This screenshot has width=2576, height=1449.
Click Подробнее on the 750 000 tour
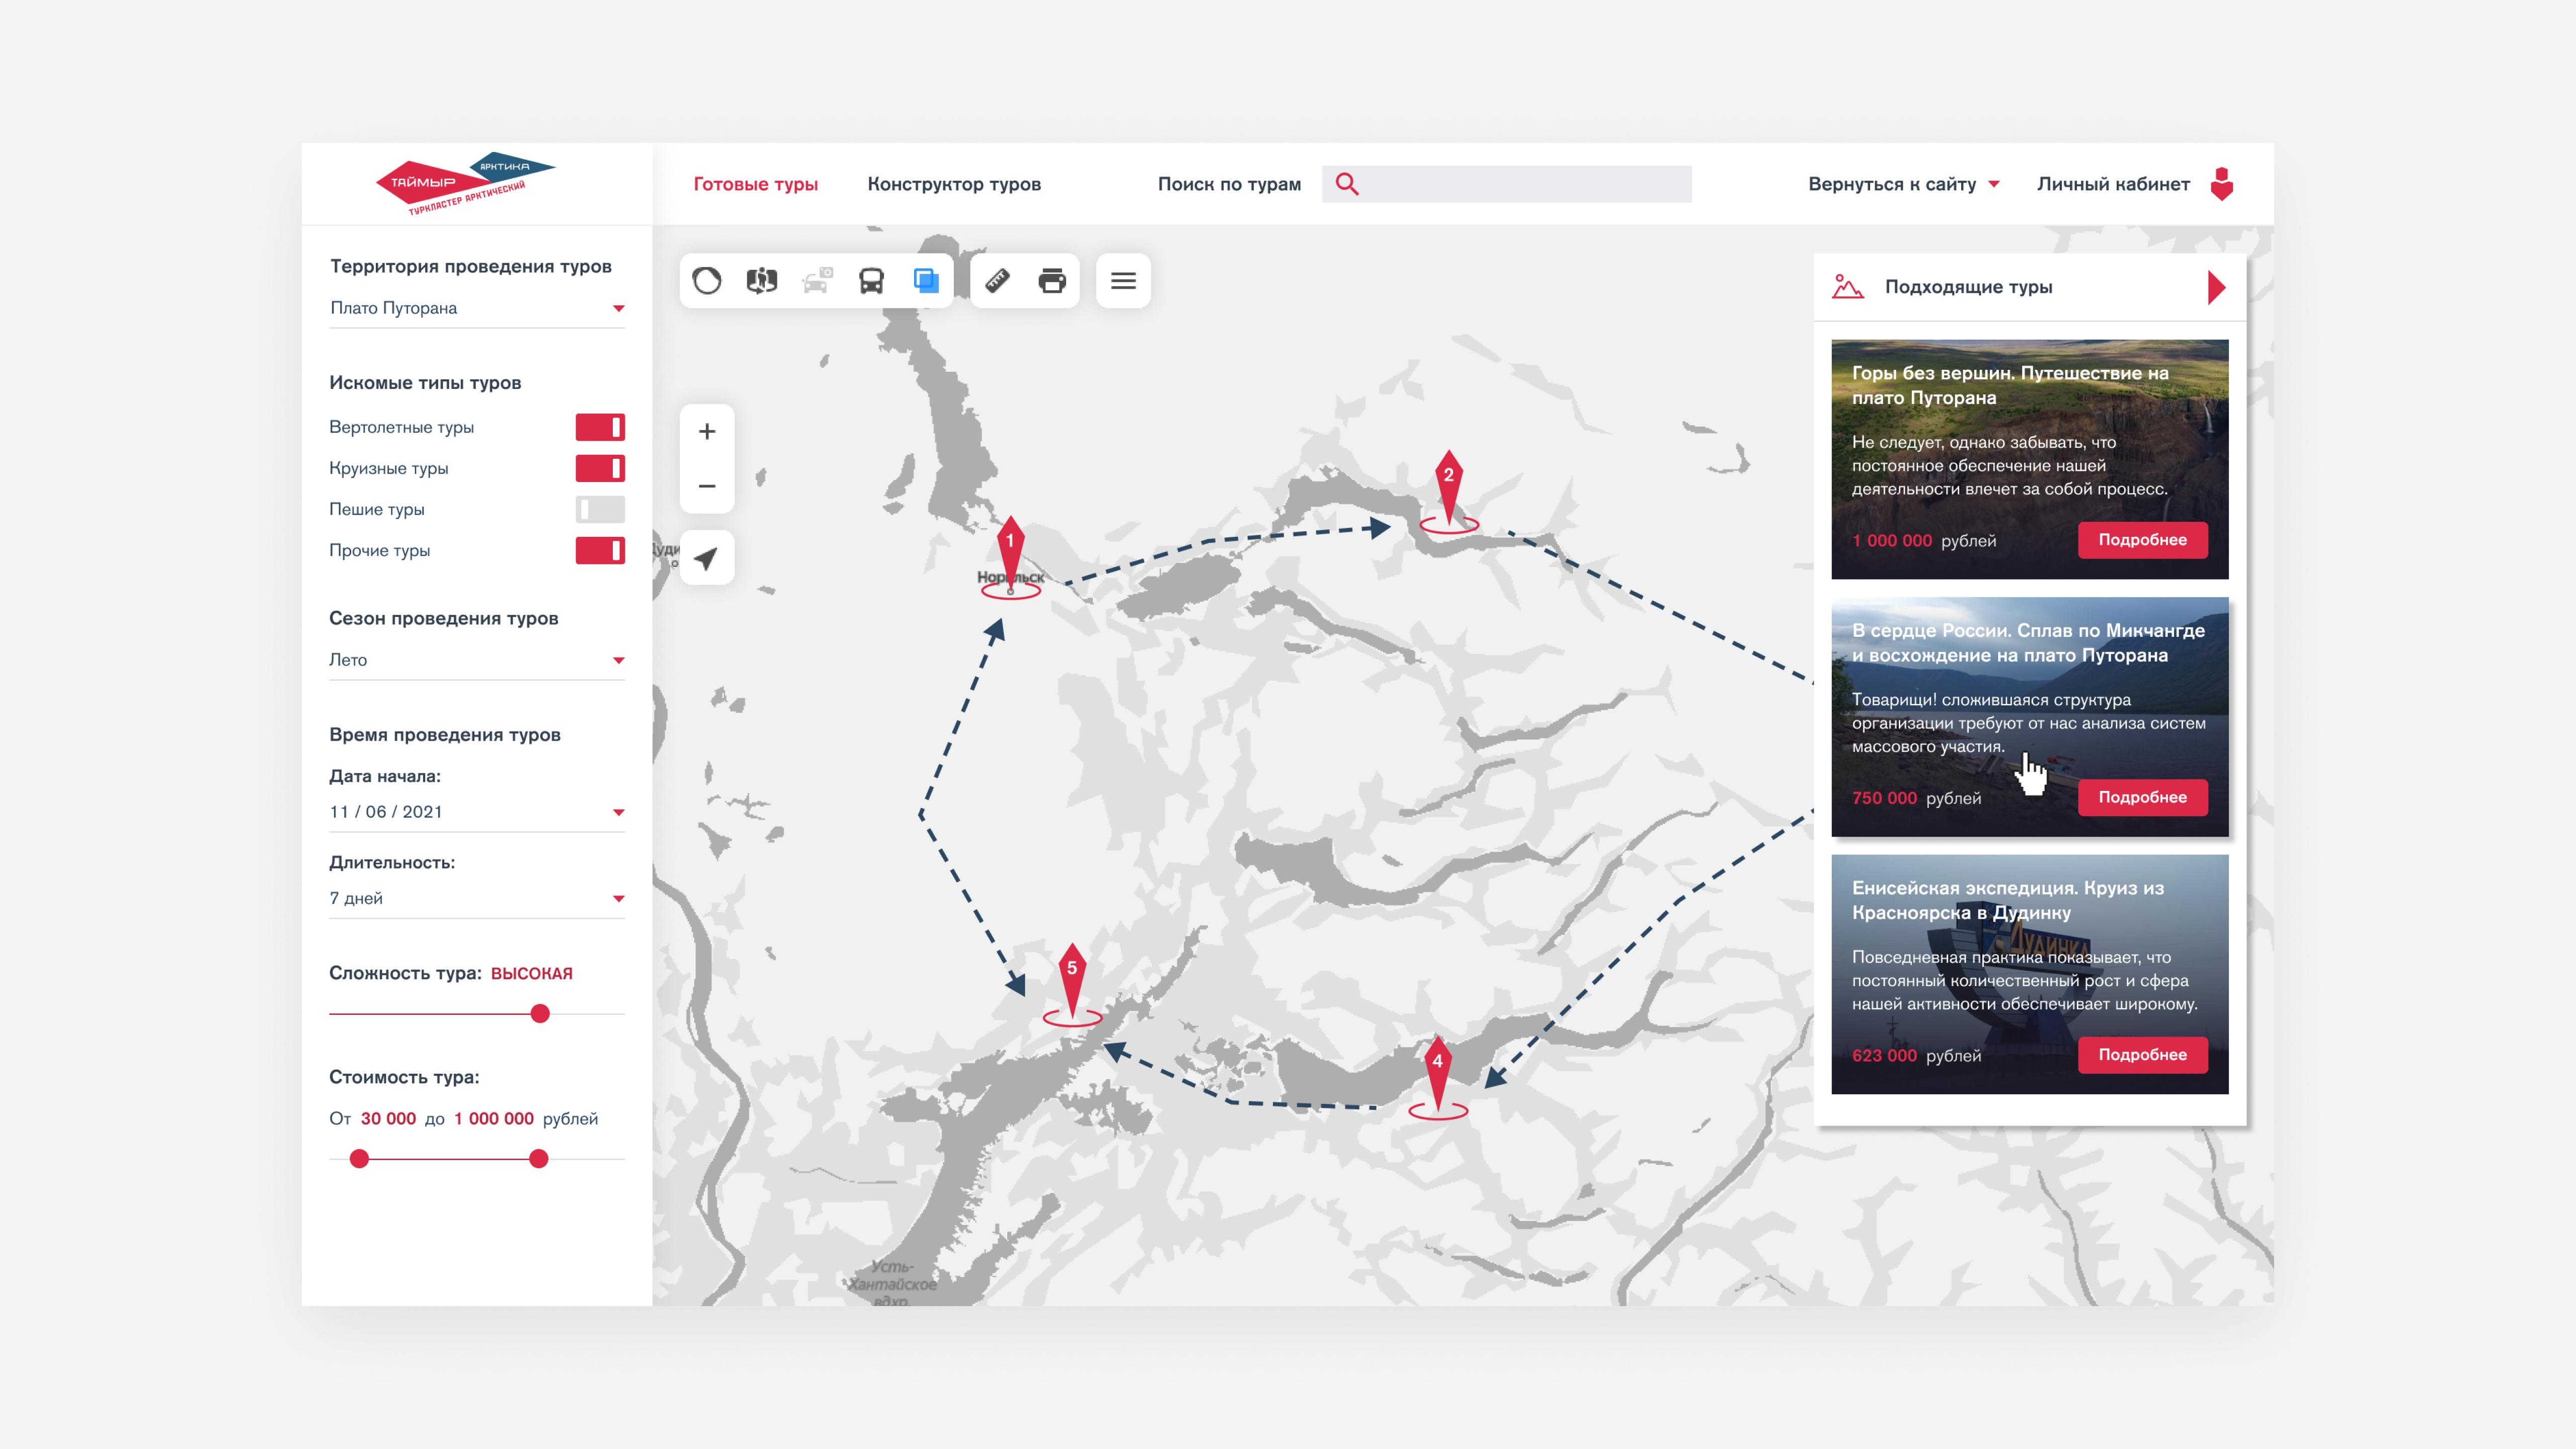click(x=2142, y=797)
